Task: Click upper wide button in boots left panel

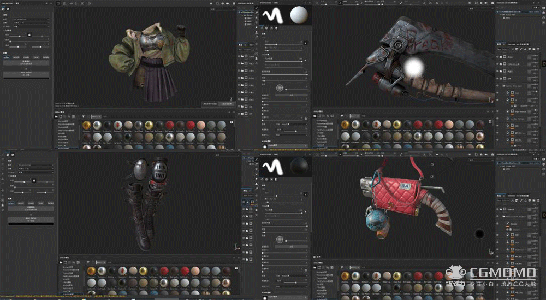Action: click(x=31, y=208)
